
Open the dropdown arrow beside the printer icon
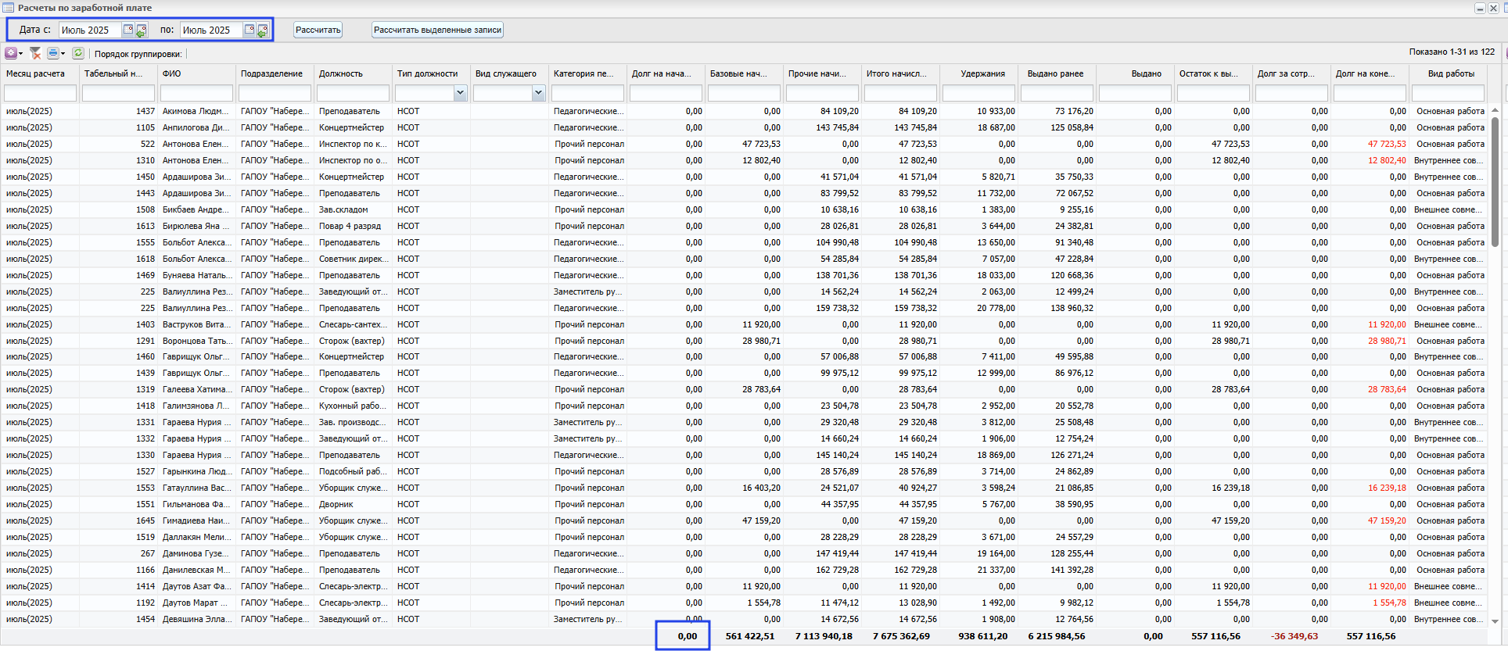[63, 54]
